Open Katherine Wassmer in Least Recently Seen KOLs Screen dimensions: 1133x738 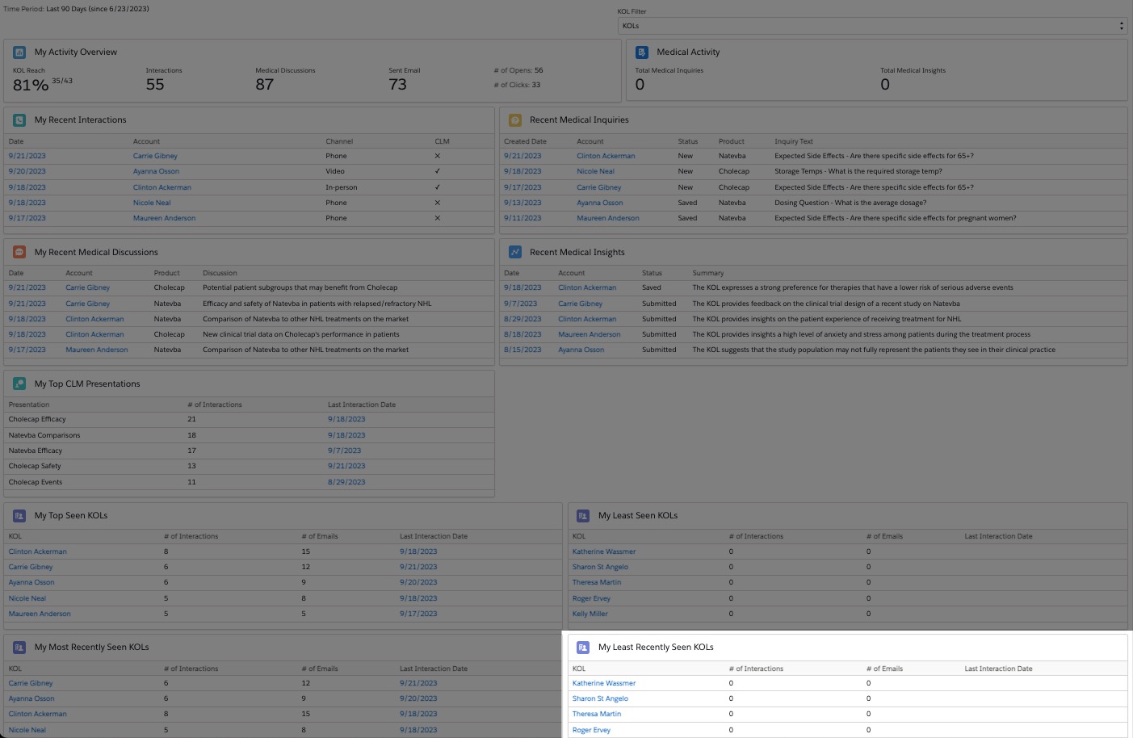coord(603,683)
